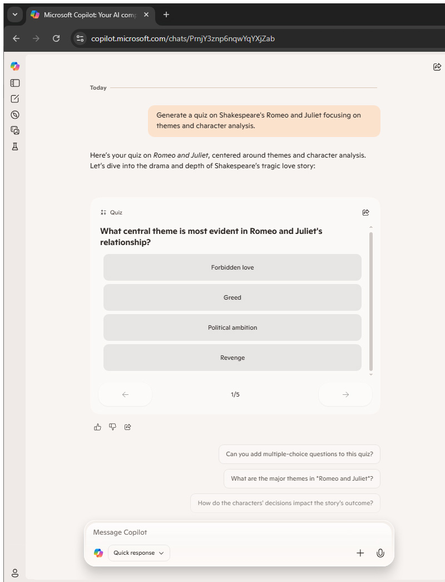Image resolution: width=445 pixels, height=582 pixels.
Task: Share the response below the quiz
Action: click(127, 427)
